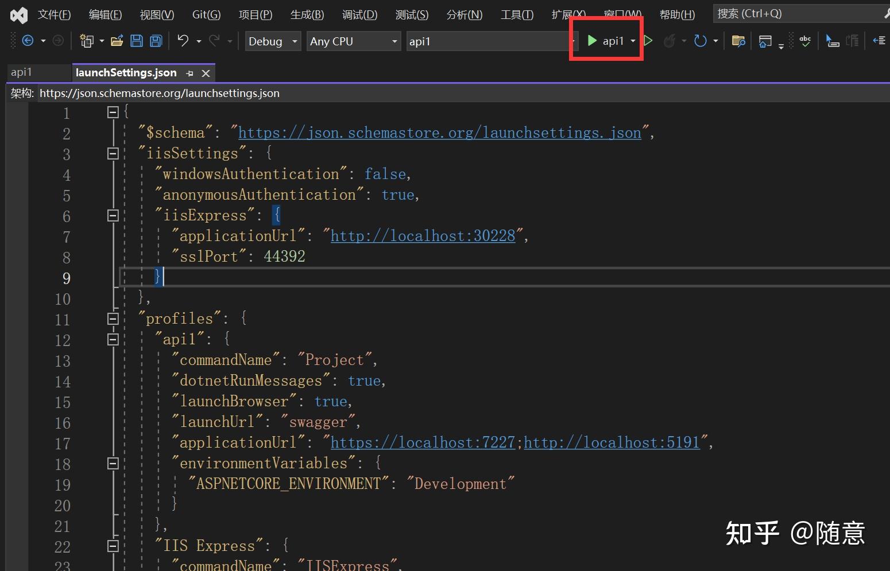Click the 搜索 (Ctrl+Q) search box
The height and width of the screenshot is (571, 890).
(x=802, y=13)
